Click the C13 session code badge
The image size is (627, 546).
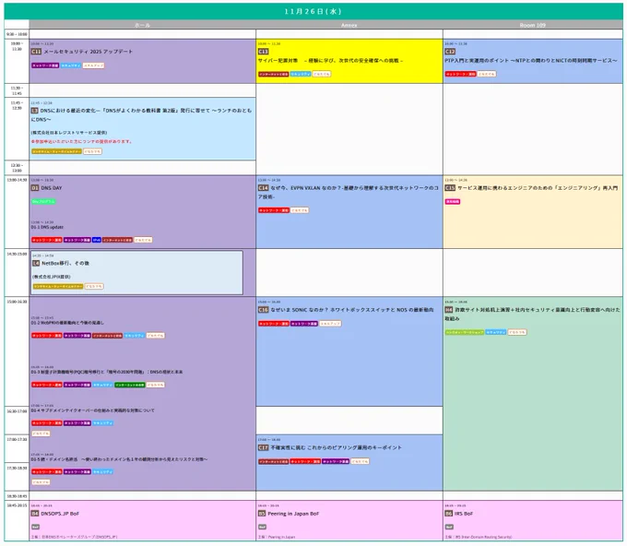coord(263,52)
